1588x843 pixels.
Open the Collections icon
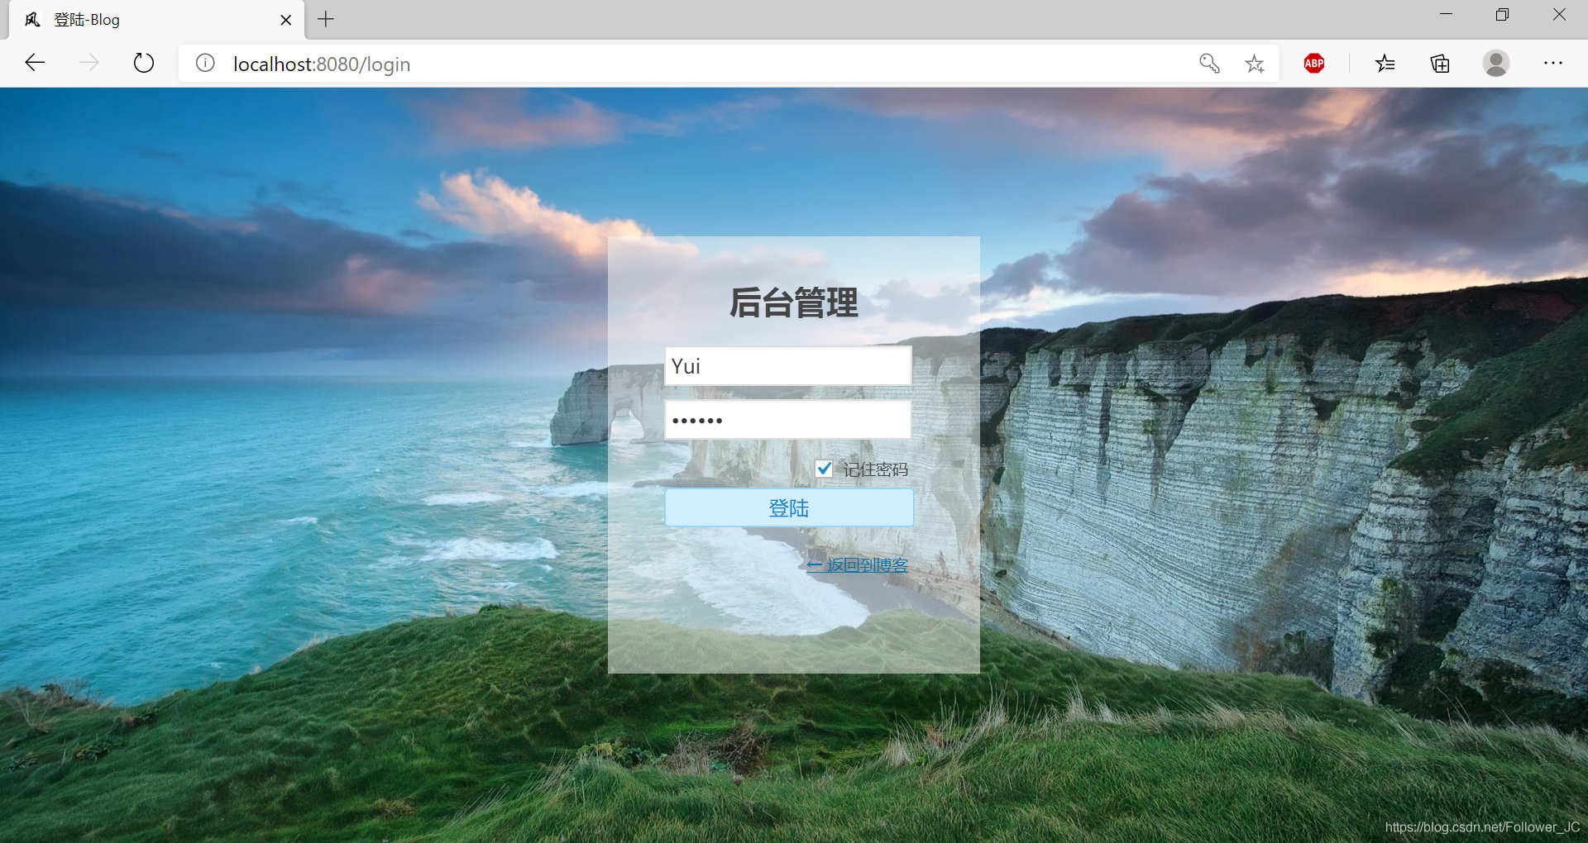point(1440,64)
